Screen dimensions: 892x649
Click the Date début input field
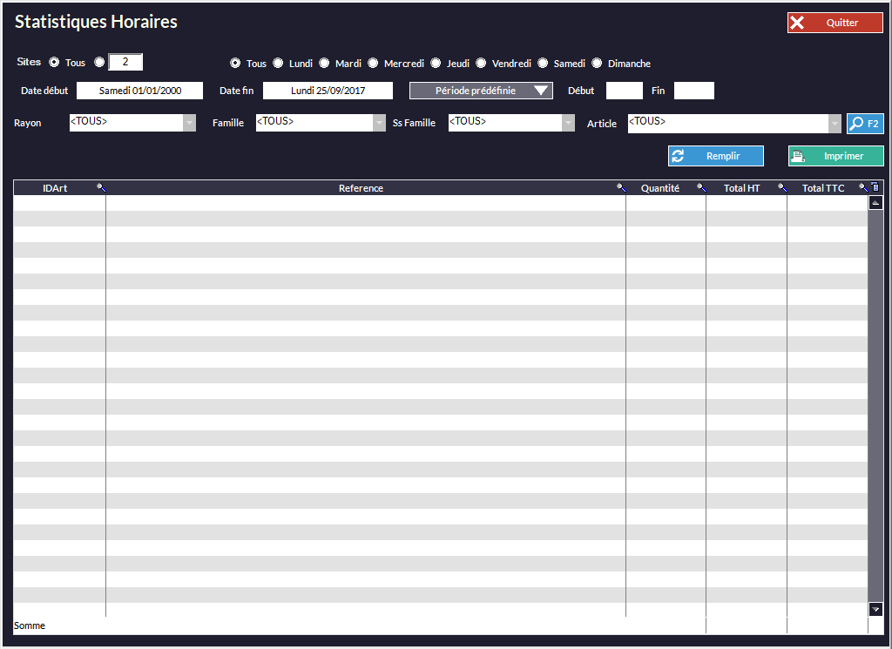pyautogui.click(x=139, y=91)
